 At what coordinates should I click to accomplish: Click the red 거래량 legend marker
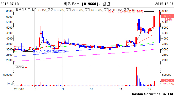(x=26, y=67)
